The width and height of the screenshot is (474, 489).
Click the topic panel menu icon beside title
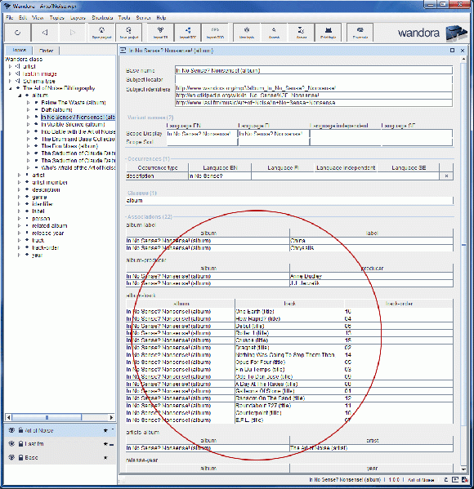click(x=123, y=51)
